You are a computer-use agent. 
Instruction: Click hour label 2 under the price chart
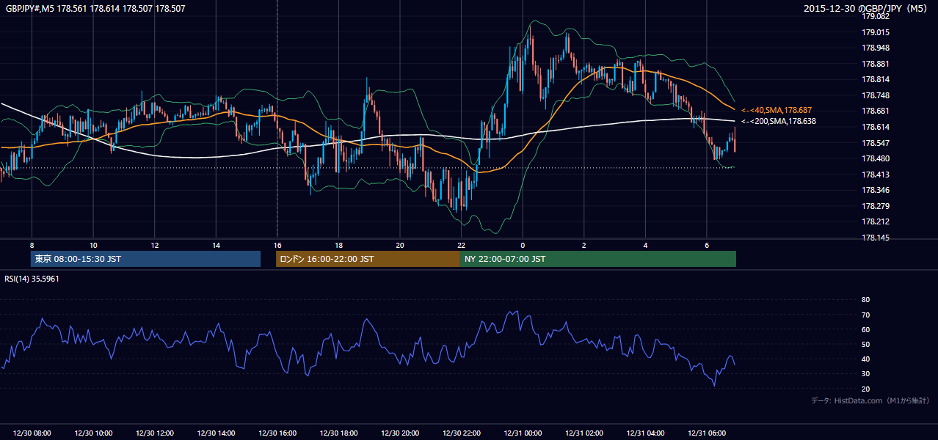pos(583,245)
